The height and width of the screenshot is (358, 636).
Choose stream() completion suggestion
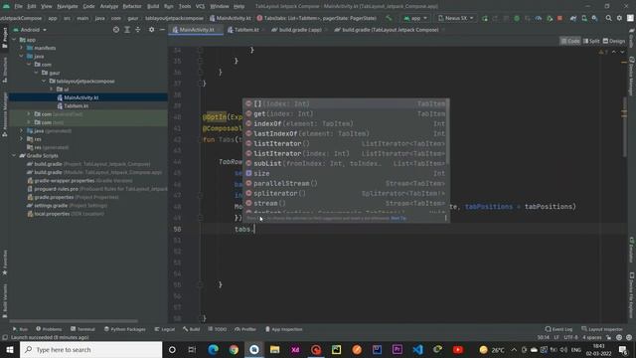click(346, 203)
